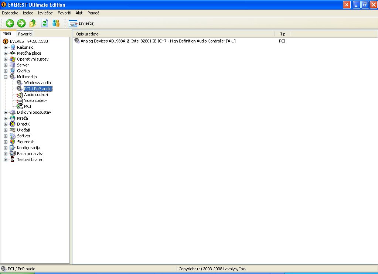Click the Izvještaj report icon in toolbar
Viewport: 378px width, 274px height.
[73, 23]
